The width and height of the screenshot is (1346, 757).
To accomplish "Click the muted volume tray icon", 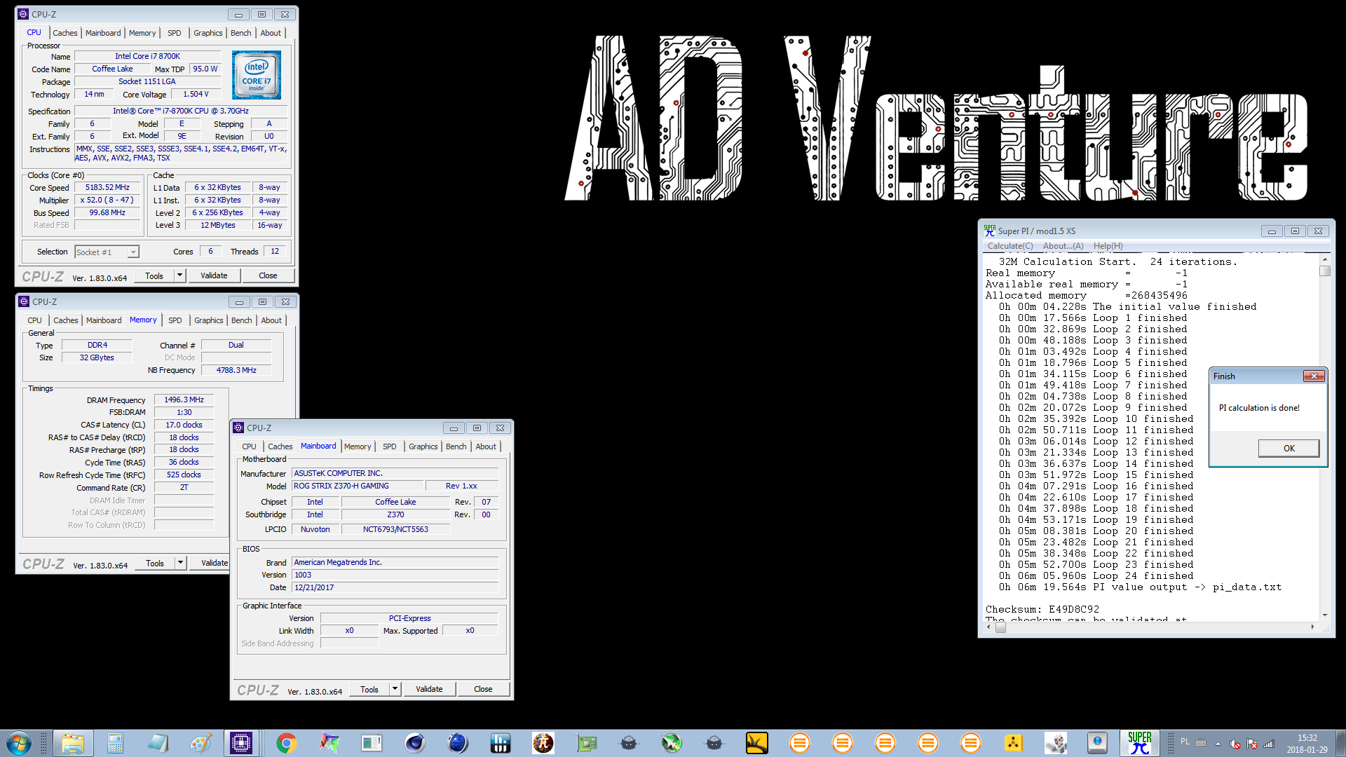I will click(x=1235, y=744).
